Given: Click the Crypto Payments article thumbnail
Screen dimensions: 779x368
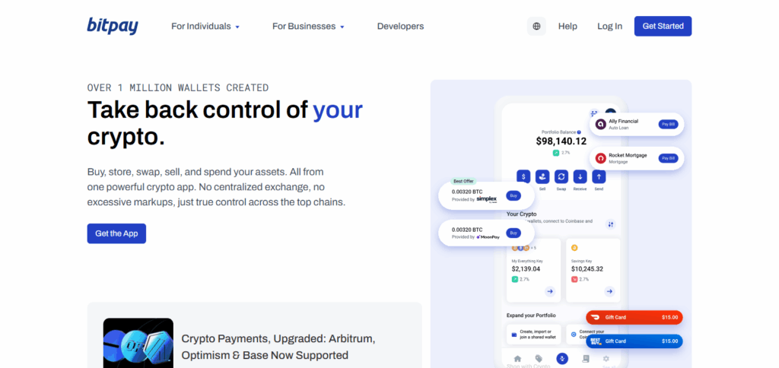Looking at the screenshot, I should click(138, 343).
